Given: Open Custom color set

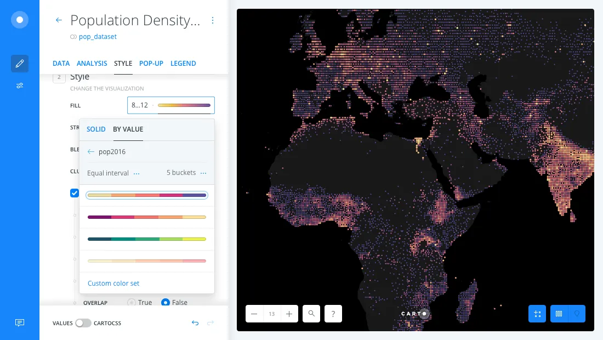Looking at the screenshot, I should [x=113, y=284].
